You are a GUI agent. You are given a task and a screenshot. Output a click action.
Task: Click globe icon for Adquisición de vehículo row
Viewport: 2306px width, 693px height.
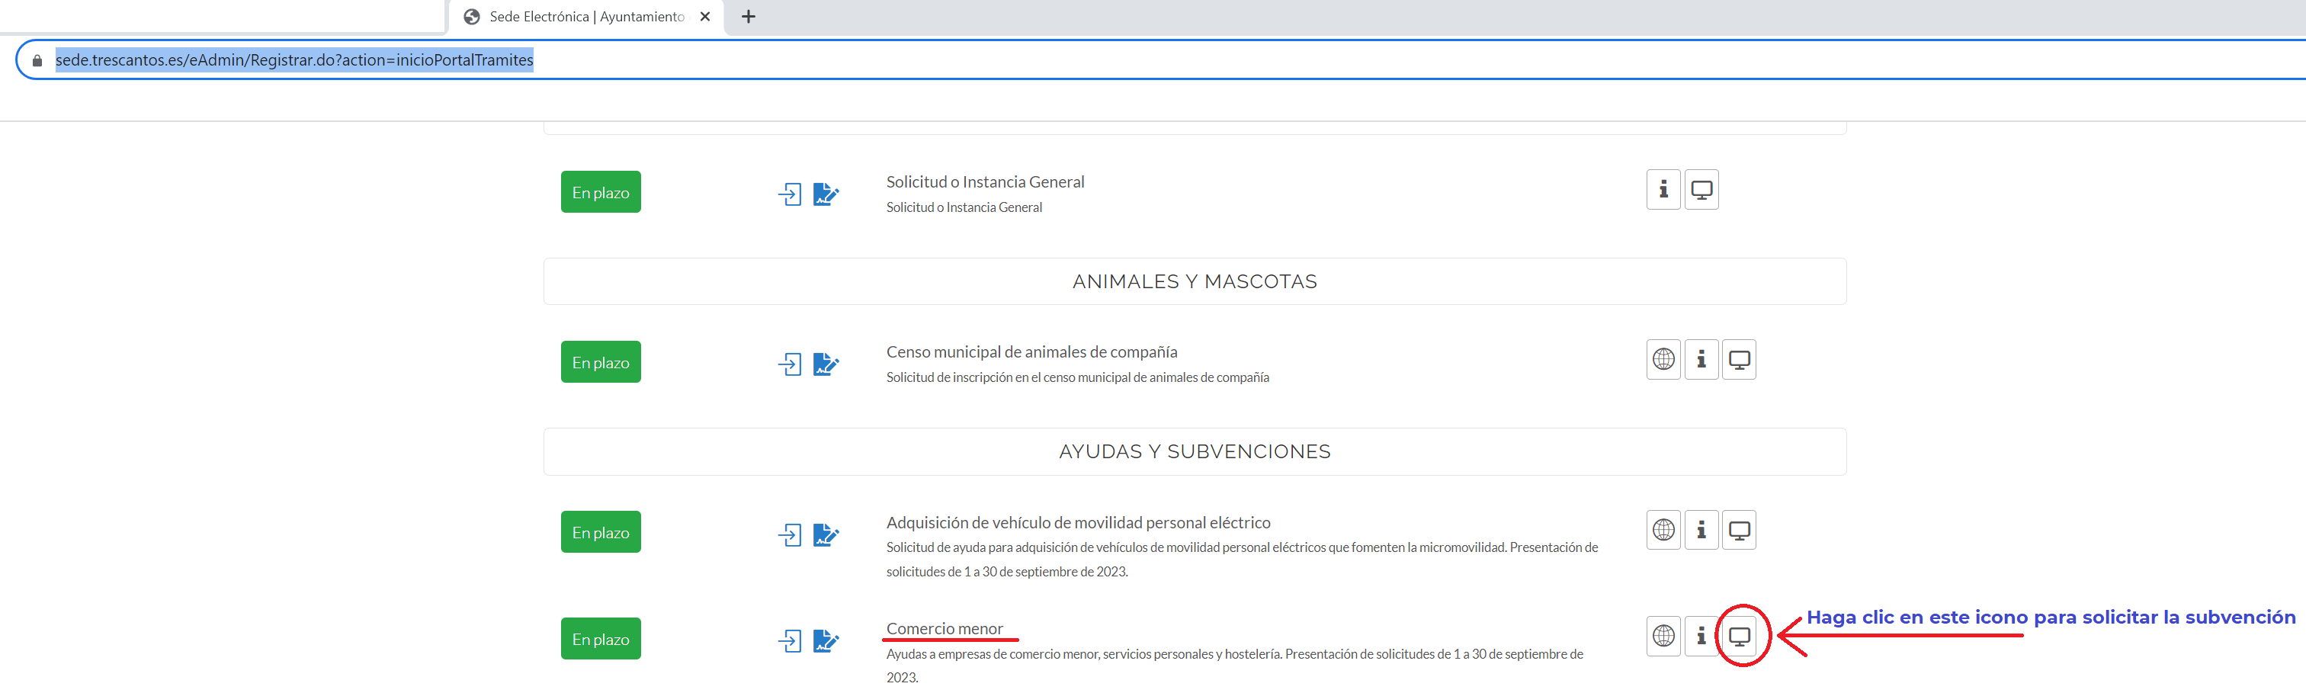[x=1663, y=530]
